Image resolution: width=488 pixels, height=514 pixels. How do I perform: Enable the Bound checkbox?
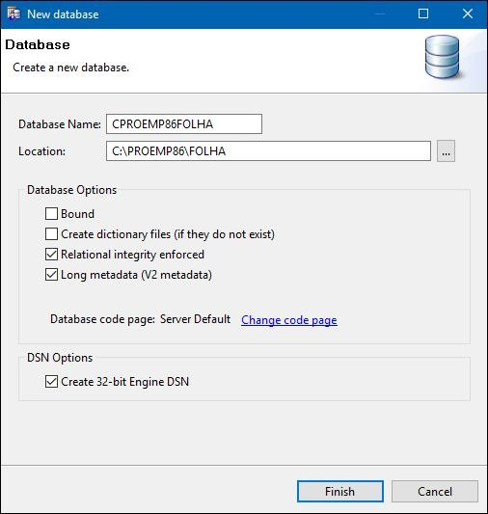point(51,214)
